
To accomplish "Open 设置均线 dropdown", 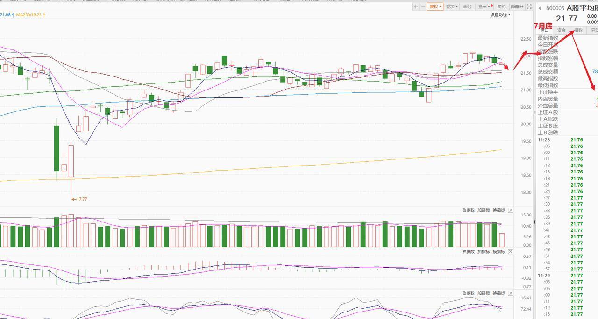I will point(500,15).
